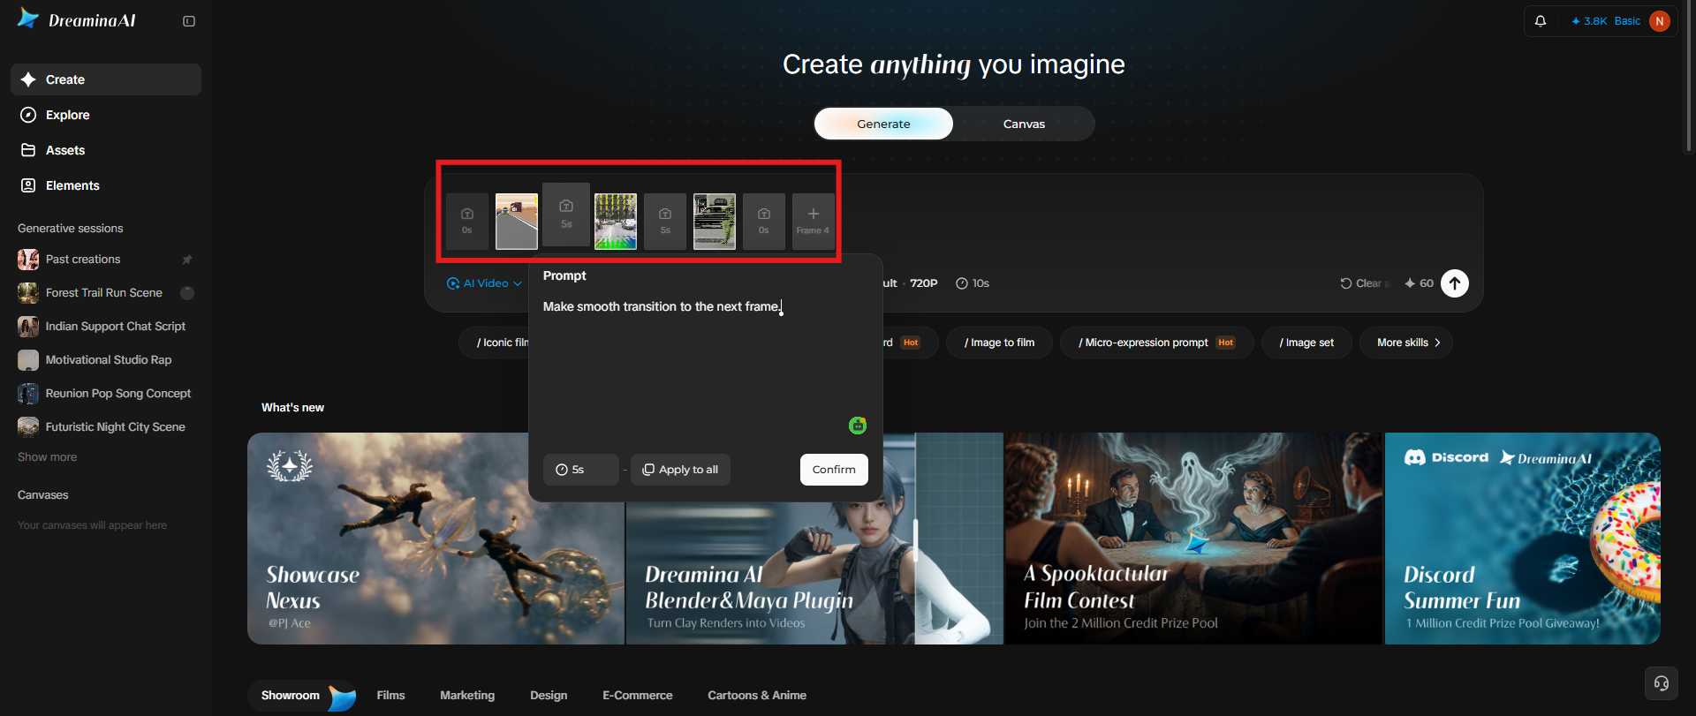Click the Clear all reset button
This screenshot has width=1696, height=716.
(x=1365, y=283)
